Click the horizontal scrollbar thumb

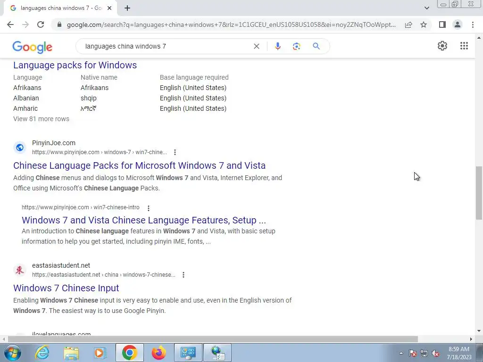(x=213, y=339)
